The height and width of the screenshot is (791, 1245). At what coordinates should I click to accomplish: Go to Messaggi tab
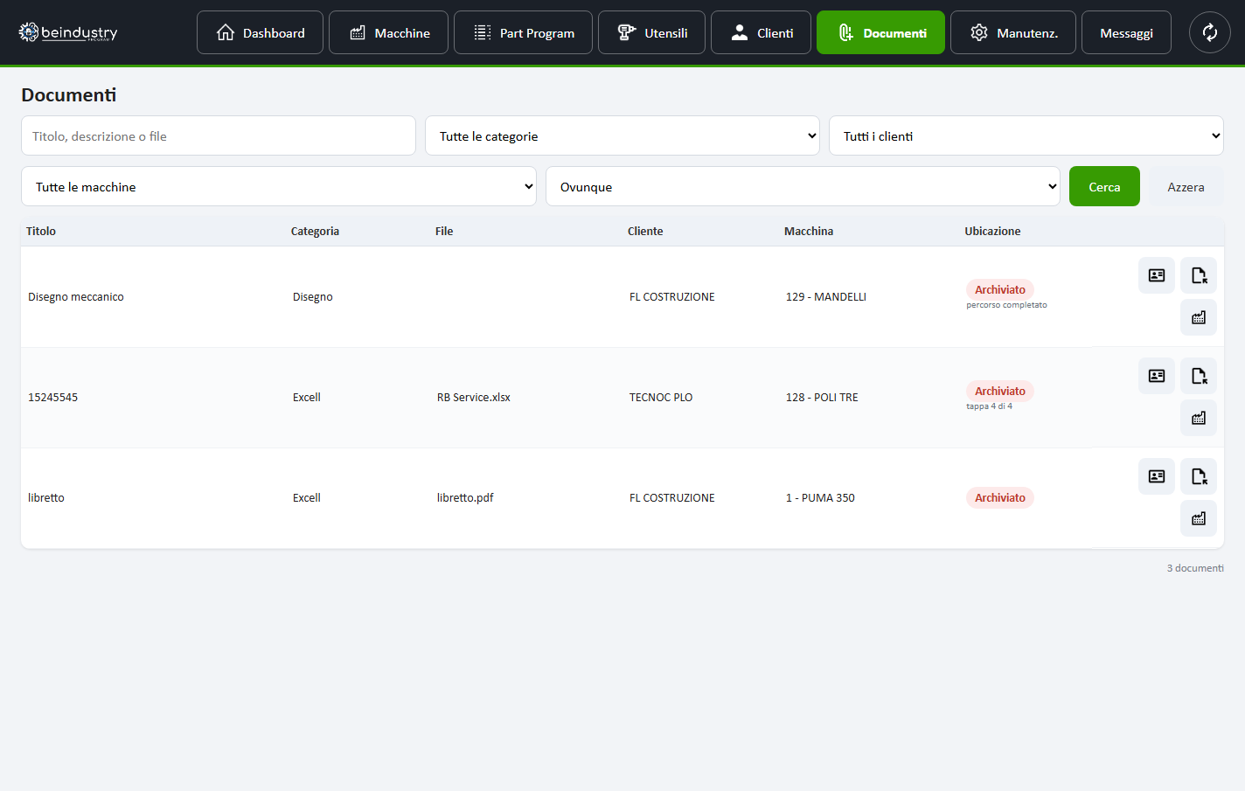pos(1126,32)
